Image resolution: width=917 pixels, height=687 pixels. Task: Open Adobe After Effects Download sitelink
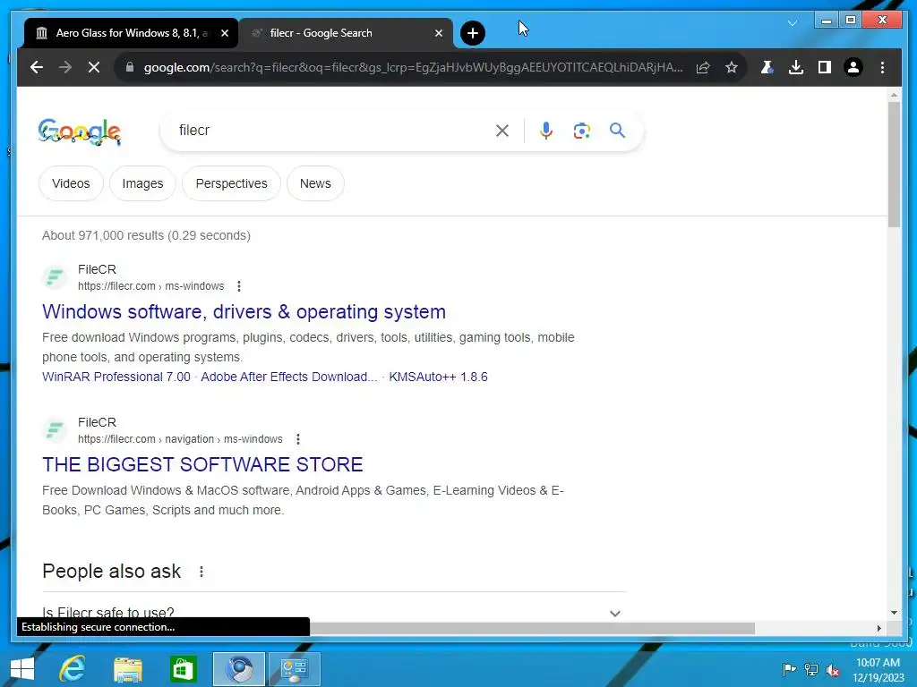click(x=289, y=377)
